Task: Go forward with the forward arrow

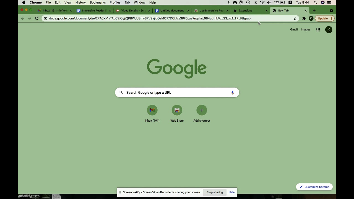Action: click(x=30, y=18)
